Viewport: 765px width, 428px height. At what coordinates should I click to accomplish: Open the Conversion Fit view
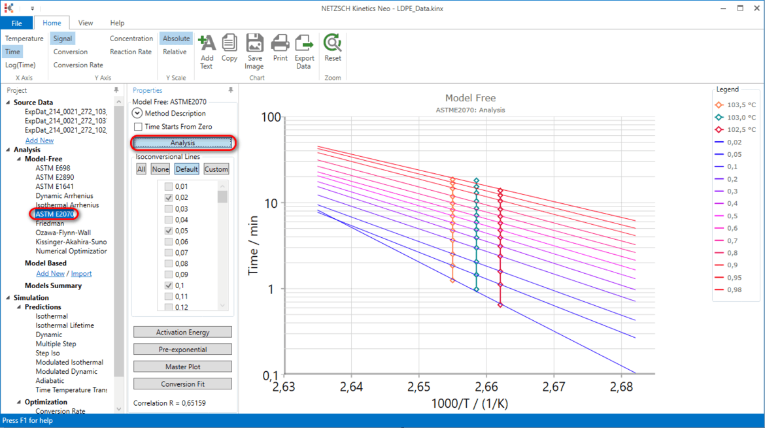click(182, 384)
